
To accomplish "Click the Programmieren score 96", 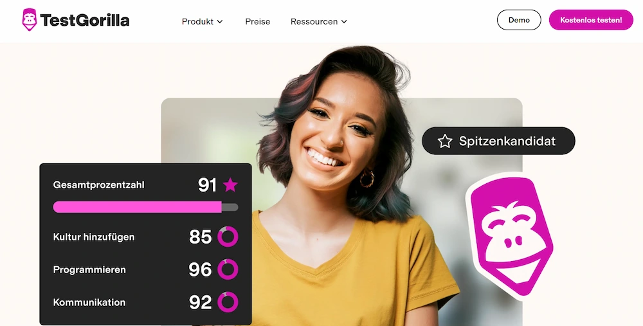I will (x=200, y=269).
